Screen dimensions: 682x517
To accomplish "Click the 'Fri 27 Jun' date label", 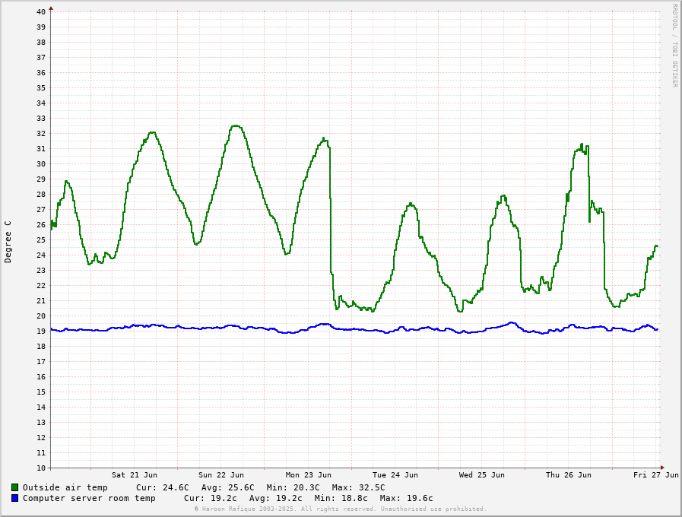I will [x=655, y=474].
